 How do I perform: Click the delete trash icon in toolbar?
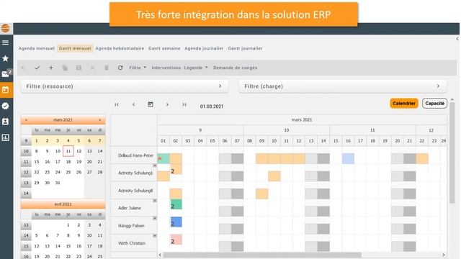[107, 68]
